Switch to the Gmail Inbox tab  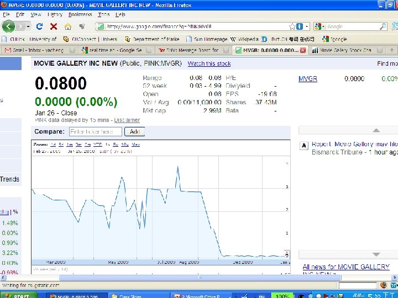coord(39,50)
